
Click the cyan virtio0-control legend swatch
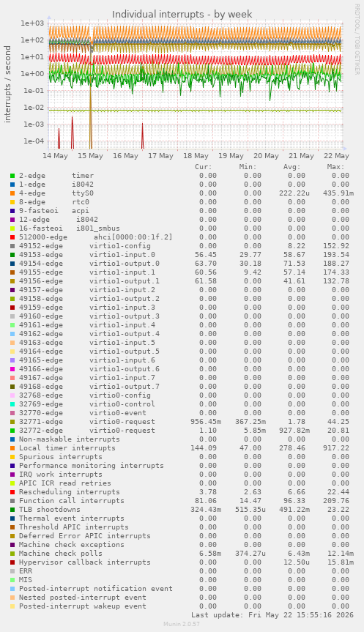[x=12, y=404]
